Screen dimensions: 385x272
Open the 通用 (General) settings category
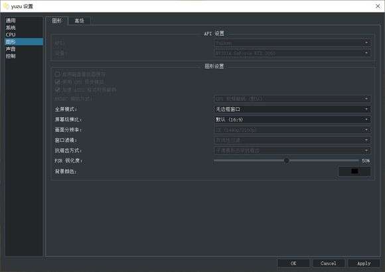24,21
